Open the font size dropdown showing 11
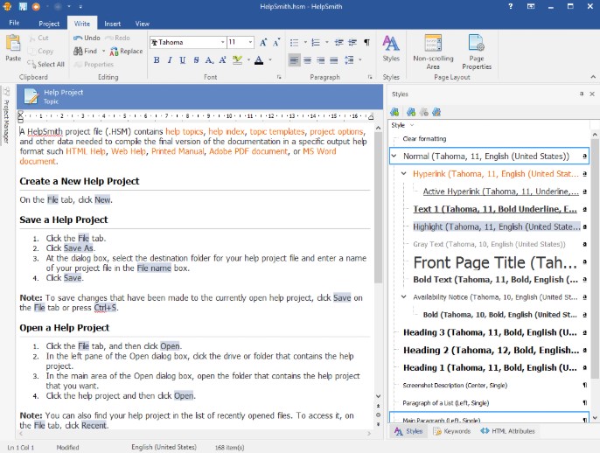The image size is (600, 453). [248, 42]
